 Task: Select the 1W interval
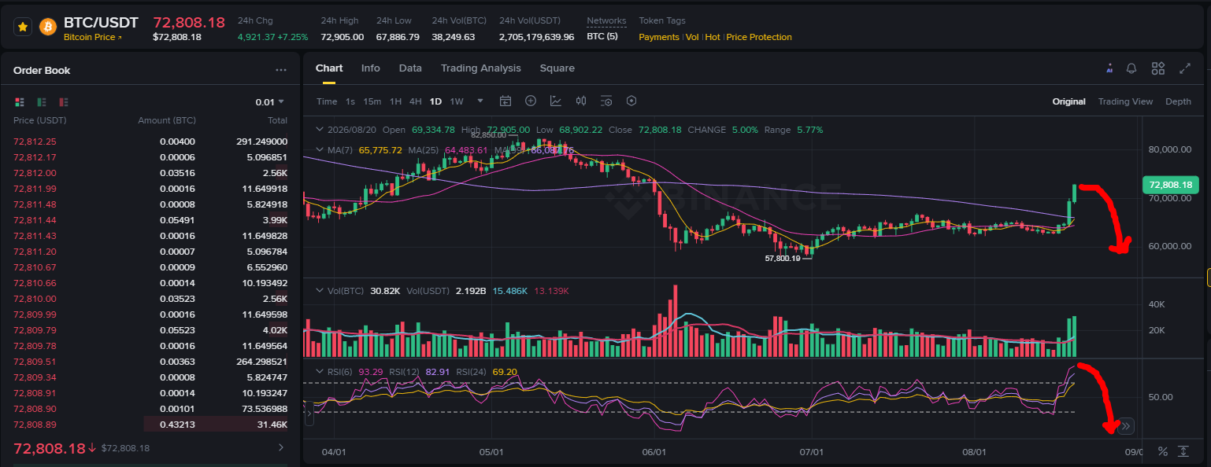point(457,101)
